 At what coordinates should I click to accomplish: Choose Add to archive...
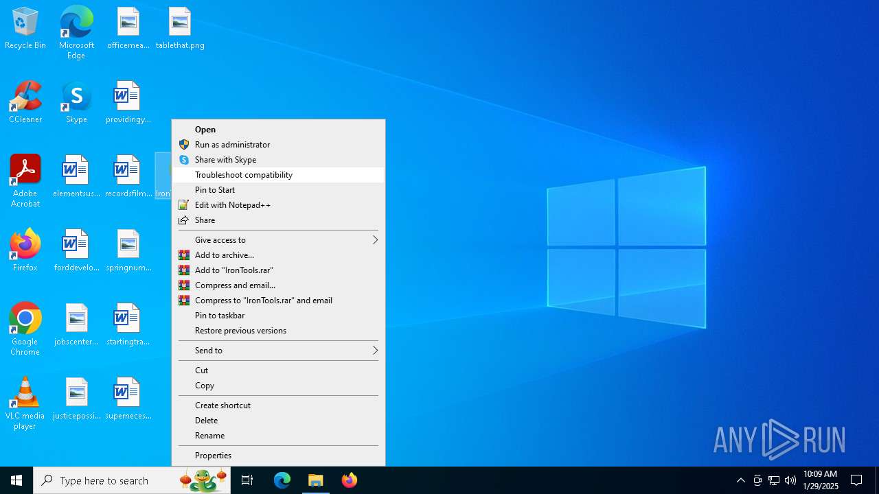tap(278, 255)
